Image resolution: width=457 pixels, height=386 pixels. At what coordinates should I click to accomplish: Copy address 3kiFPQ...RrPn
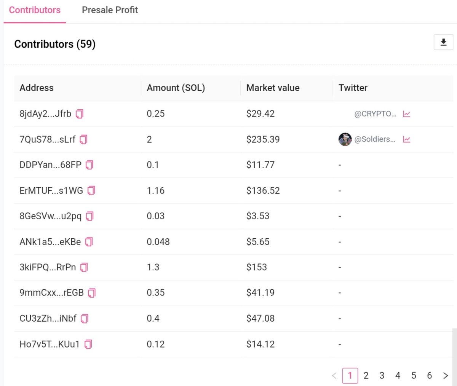[84, 267]
